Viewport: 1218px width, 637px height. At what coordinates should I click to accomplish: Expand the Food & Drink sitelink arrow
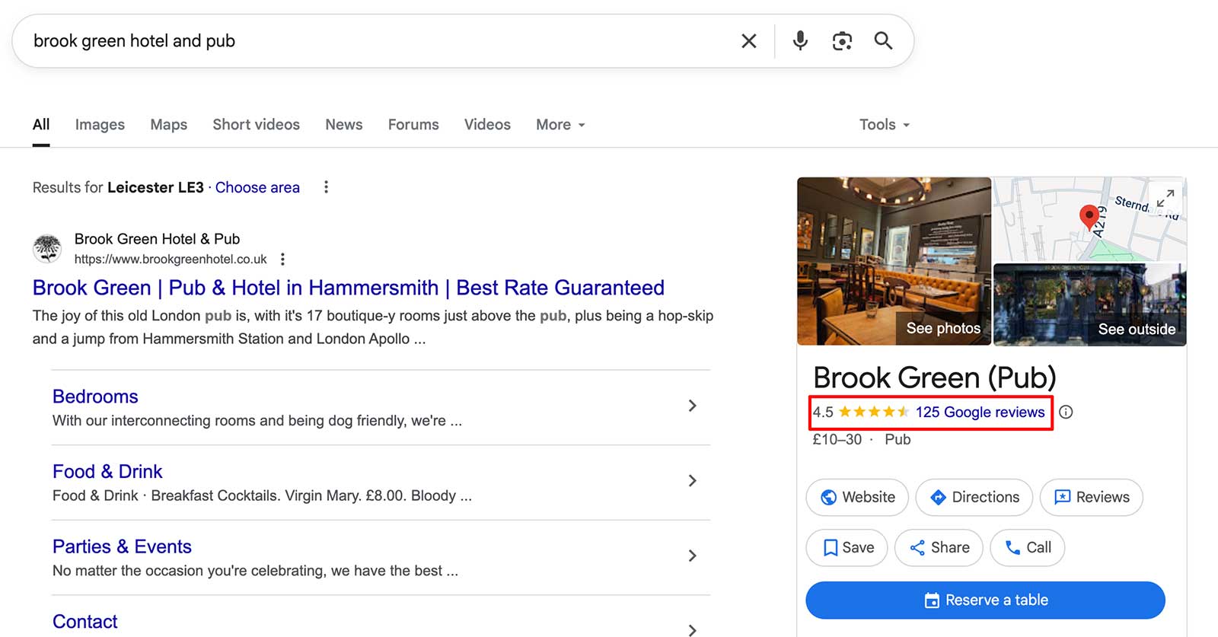tap(692, 481)
